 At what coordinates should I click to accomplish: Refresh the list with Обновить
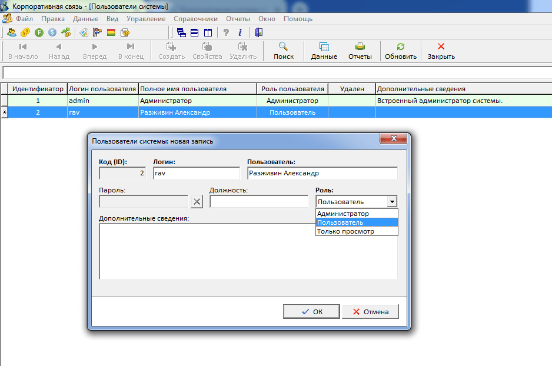click(x=400, y=51)
